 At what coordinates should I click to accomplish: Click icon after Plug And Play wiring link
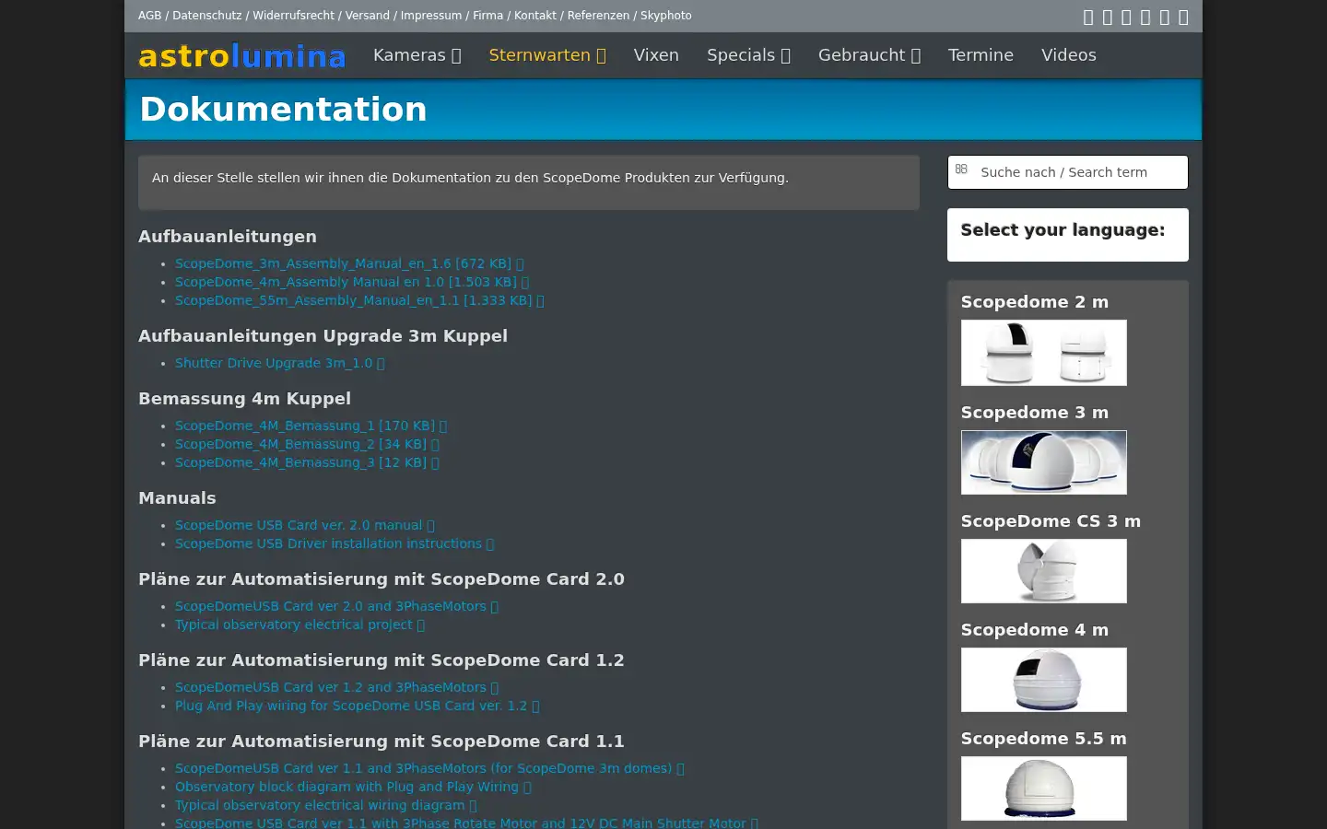[535, 706]
